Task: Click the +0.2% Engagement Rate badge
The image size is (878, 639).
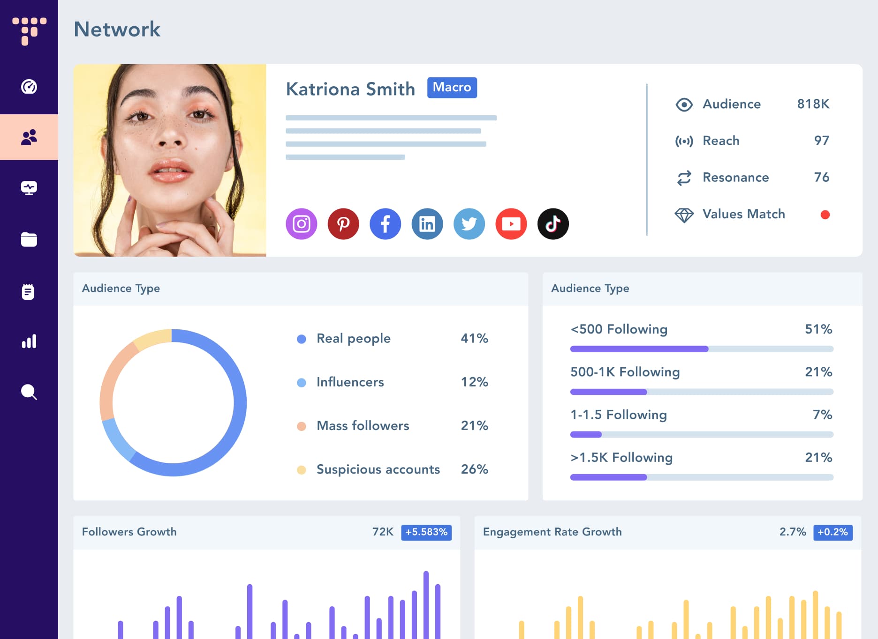Action: [833, 532]
